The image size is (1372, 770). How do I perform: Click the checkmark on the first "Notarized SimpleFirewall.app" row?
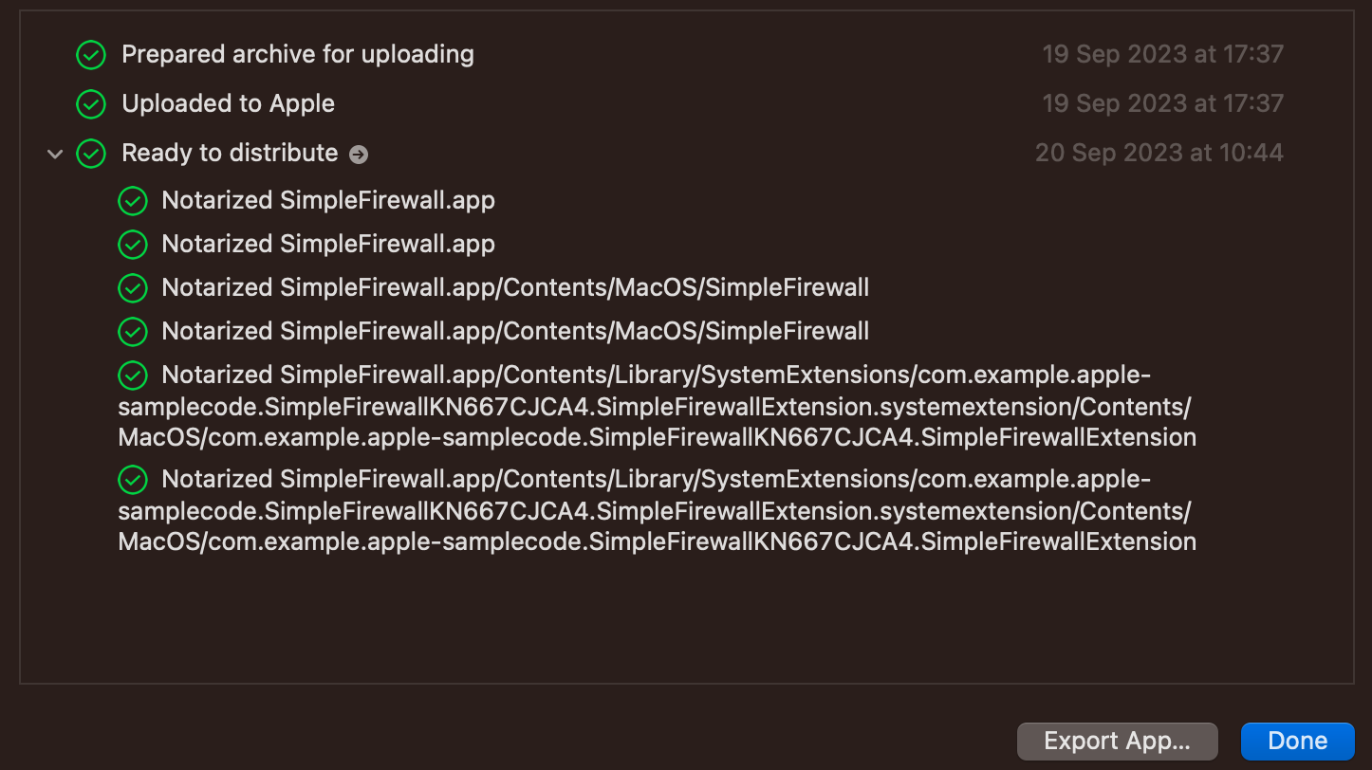pos(132,201)
